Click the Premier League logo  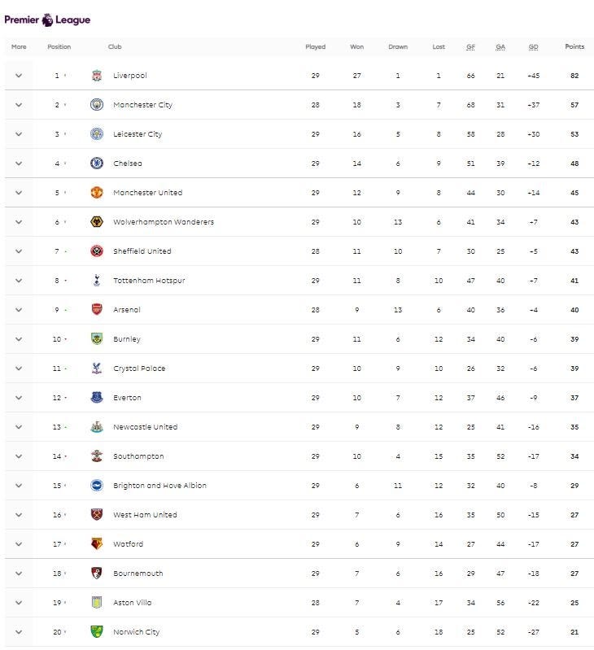point(47,20)
